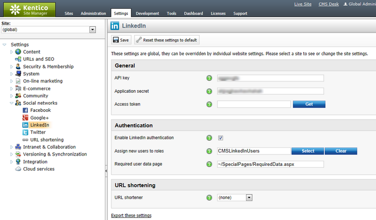Click Reset these settings to default

coord(167,40)
